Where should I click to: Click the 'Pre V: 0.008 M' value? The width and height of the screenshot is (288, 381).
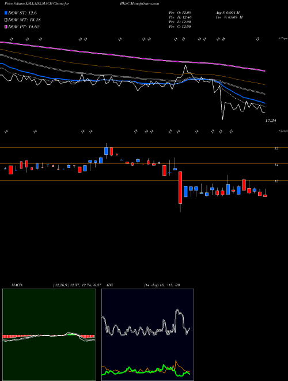pyautogui.click(x=229, y=17)
